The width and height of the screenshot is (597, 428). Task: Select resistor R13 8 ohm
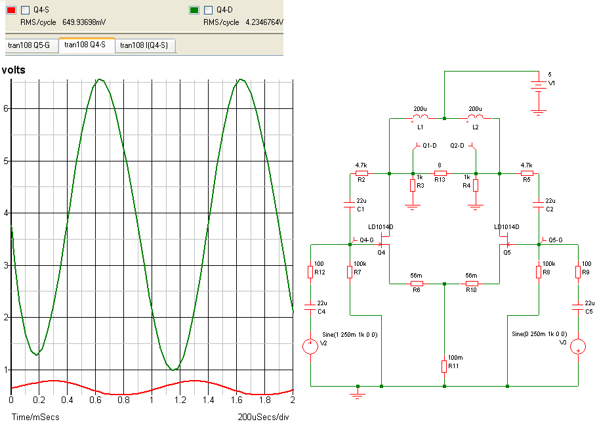click(440, 173)
